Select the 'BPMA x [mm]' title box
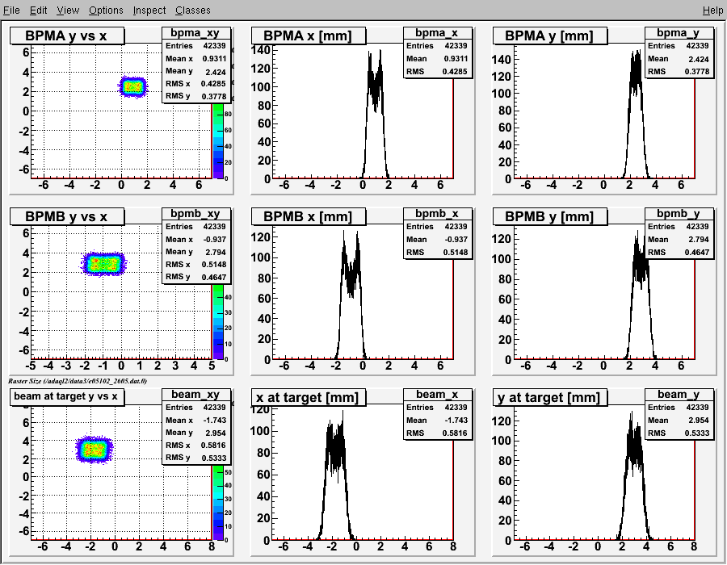The width and height of the screenshot is (727, 565). tap(309, 36)
